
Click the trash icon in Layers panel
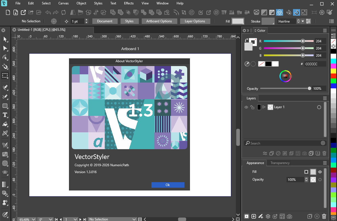pyautogui.click(x=324, y=153)
